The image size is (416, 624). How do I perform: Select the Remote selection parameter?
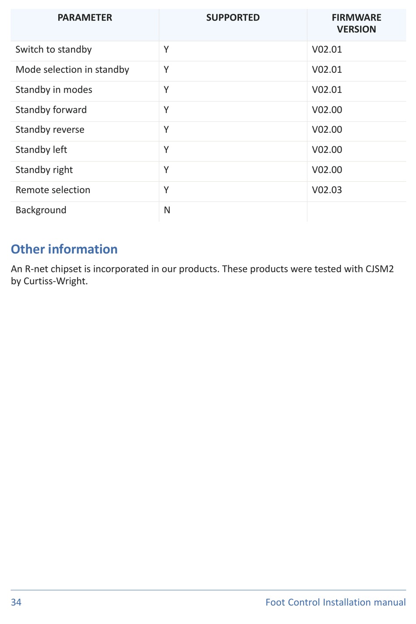click(x=53, y=190)
